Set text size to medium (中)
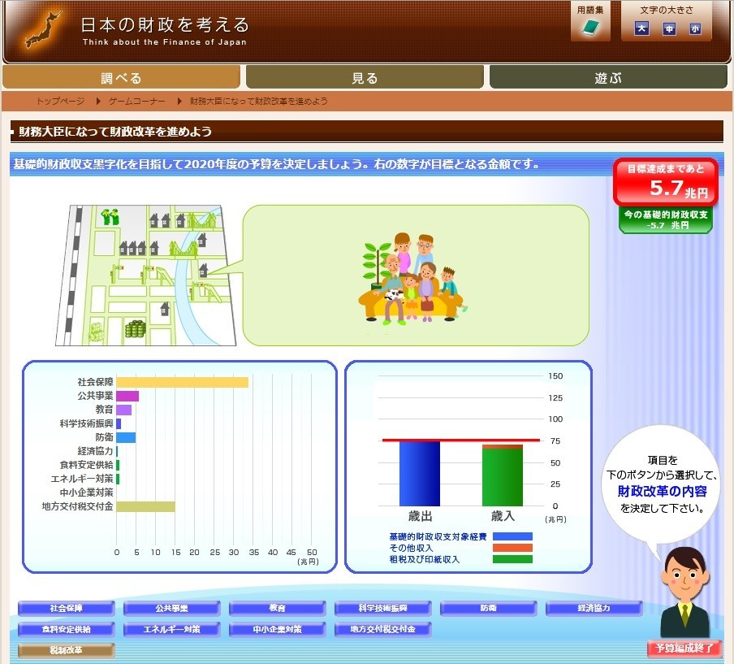The image size is (734, 664). [669, 29]
